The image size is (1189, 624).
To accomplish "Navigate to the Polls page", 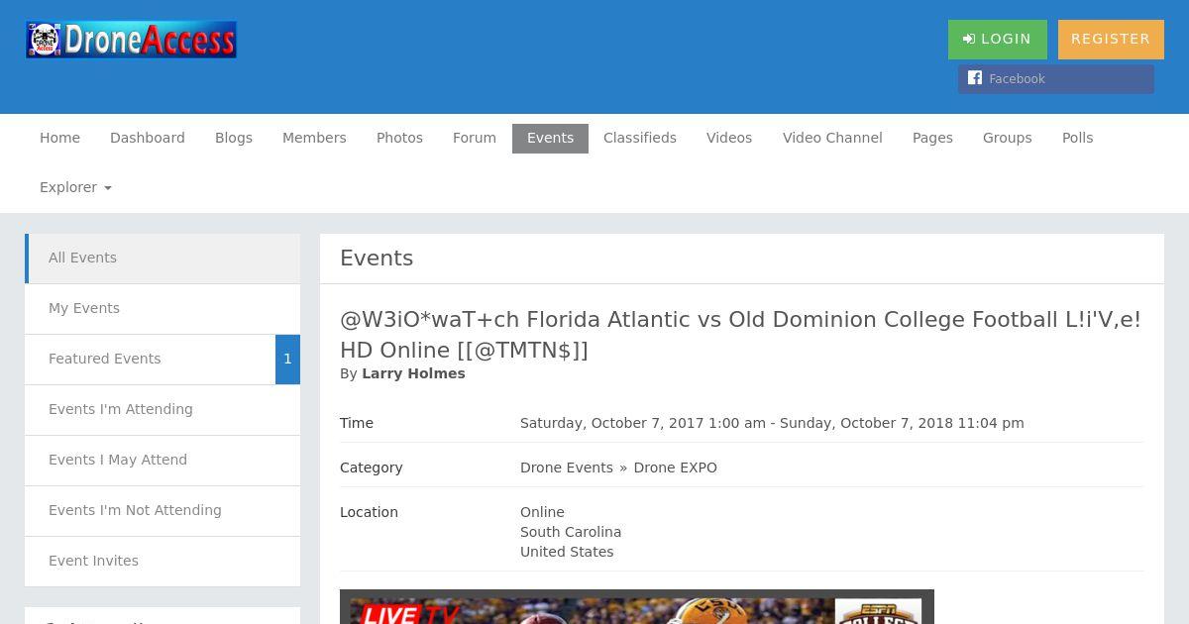I will point(1077,139).
